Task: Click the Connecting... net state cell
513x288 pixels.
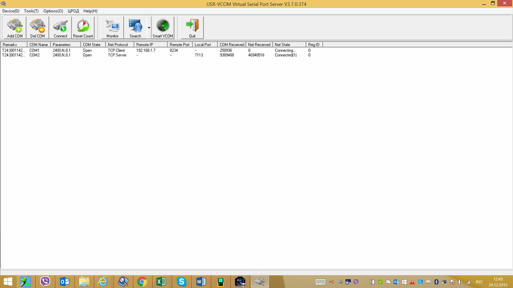Action: (x=285, y=50)
